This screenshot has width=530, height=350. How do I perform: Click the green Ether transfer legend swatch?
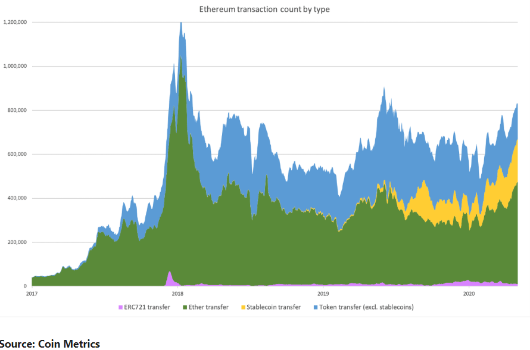click(185, 307)
